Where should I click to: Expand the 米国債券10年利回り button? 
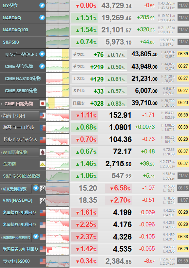point(16,238)
